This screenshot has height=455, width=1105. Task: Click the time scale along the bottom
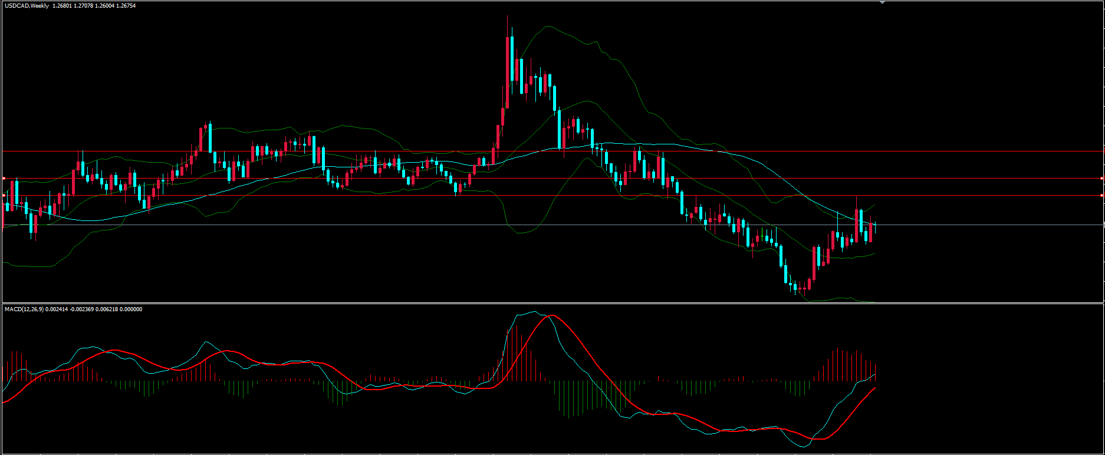point(531,454)
